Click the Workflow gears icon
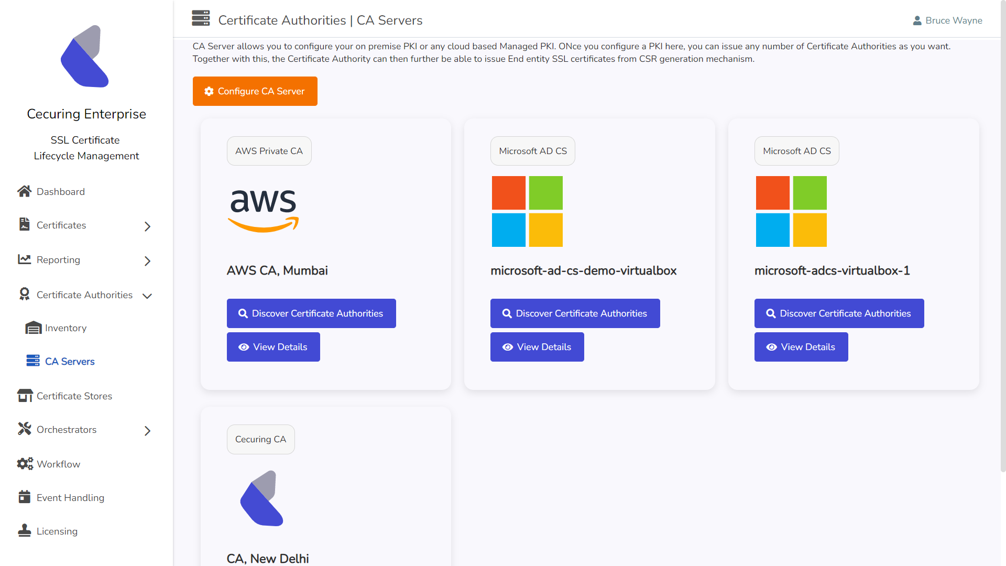1006x566 pixels. [25, 464]
